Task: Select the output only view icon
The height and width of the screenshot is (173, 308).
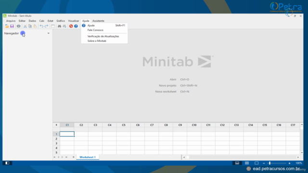Action: (257, 163)
